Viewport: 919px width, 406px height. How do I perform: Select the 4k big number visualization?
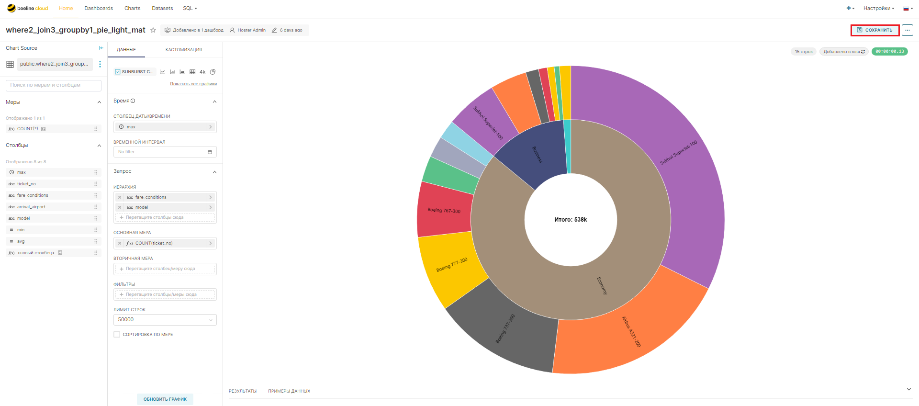pos(202,72)
